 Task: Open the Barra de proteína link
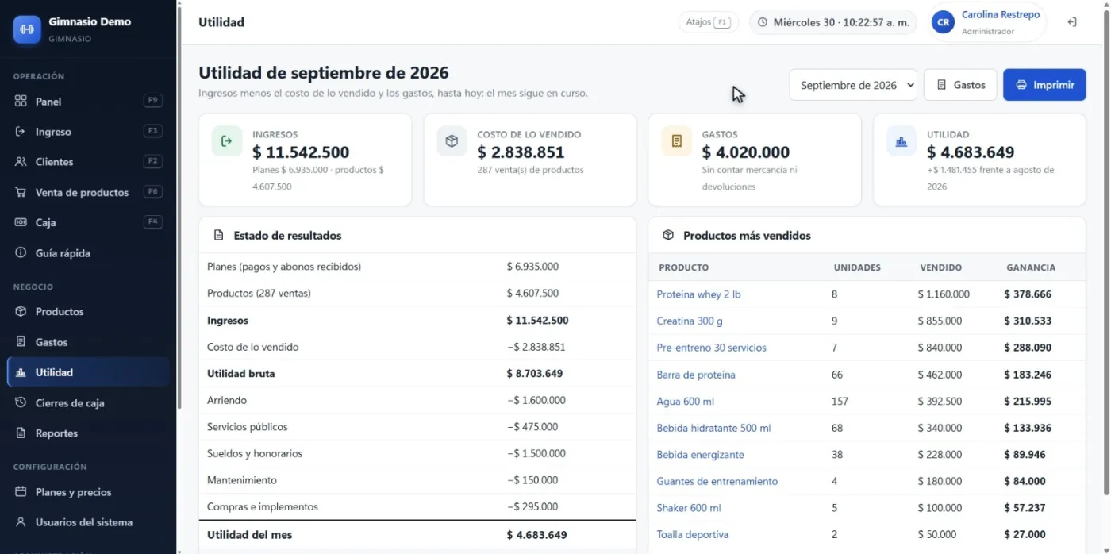[x=696, y=375]
